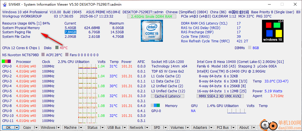Viewport: 302px width, 131px height.
Task: Click the Fans indicator square
Action: (x=67, y=55)
